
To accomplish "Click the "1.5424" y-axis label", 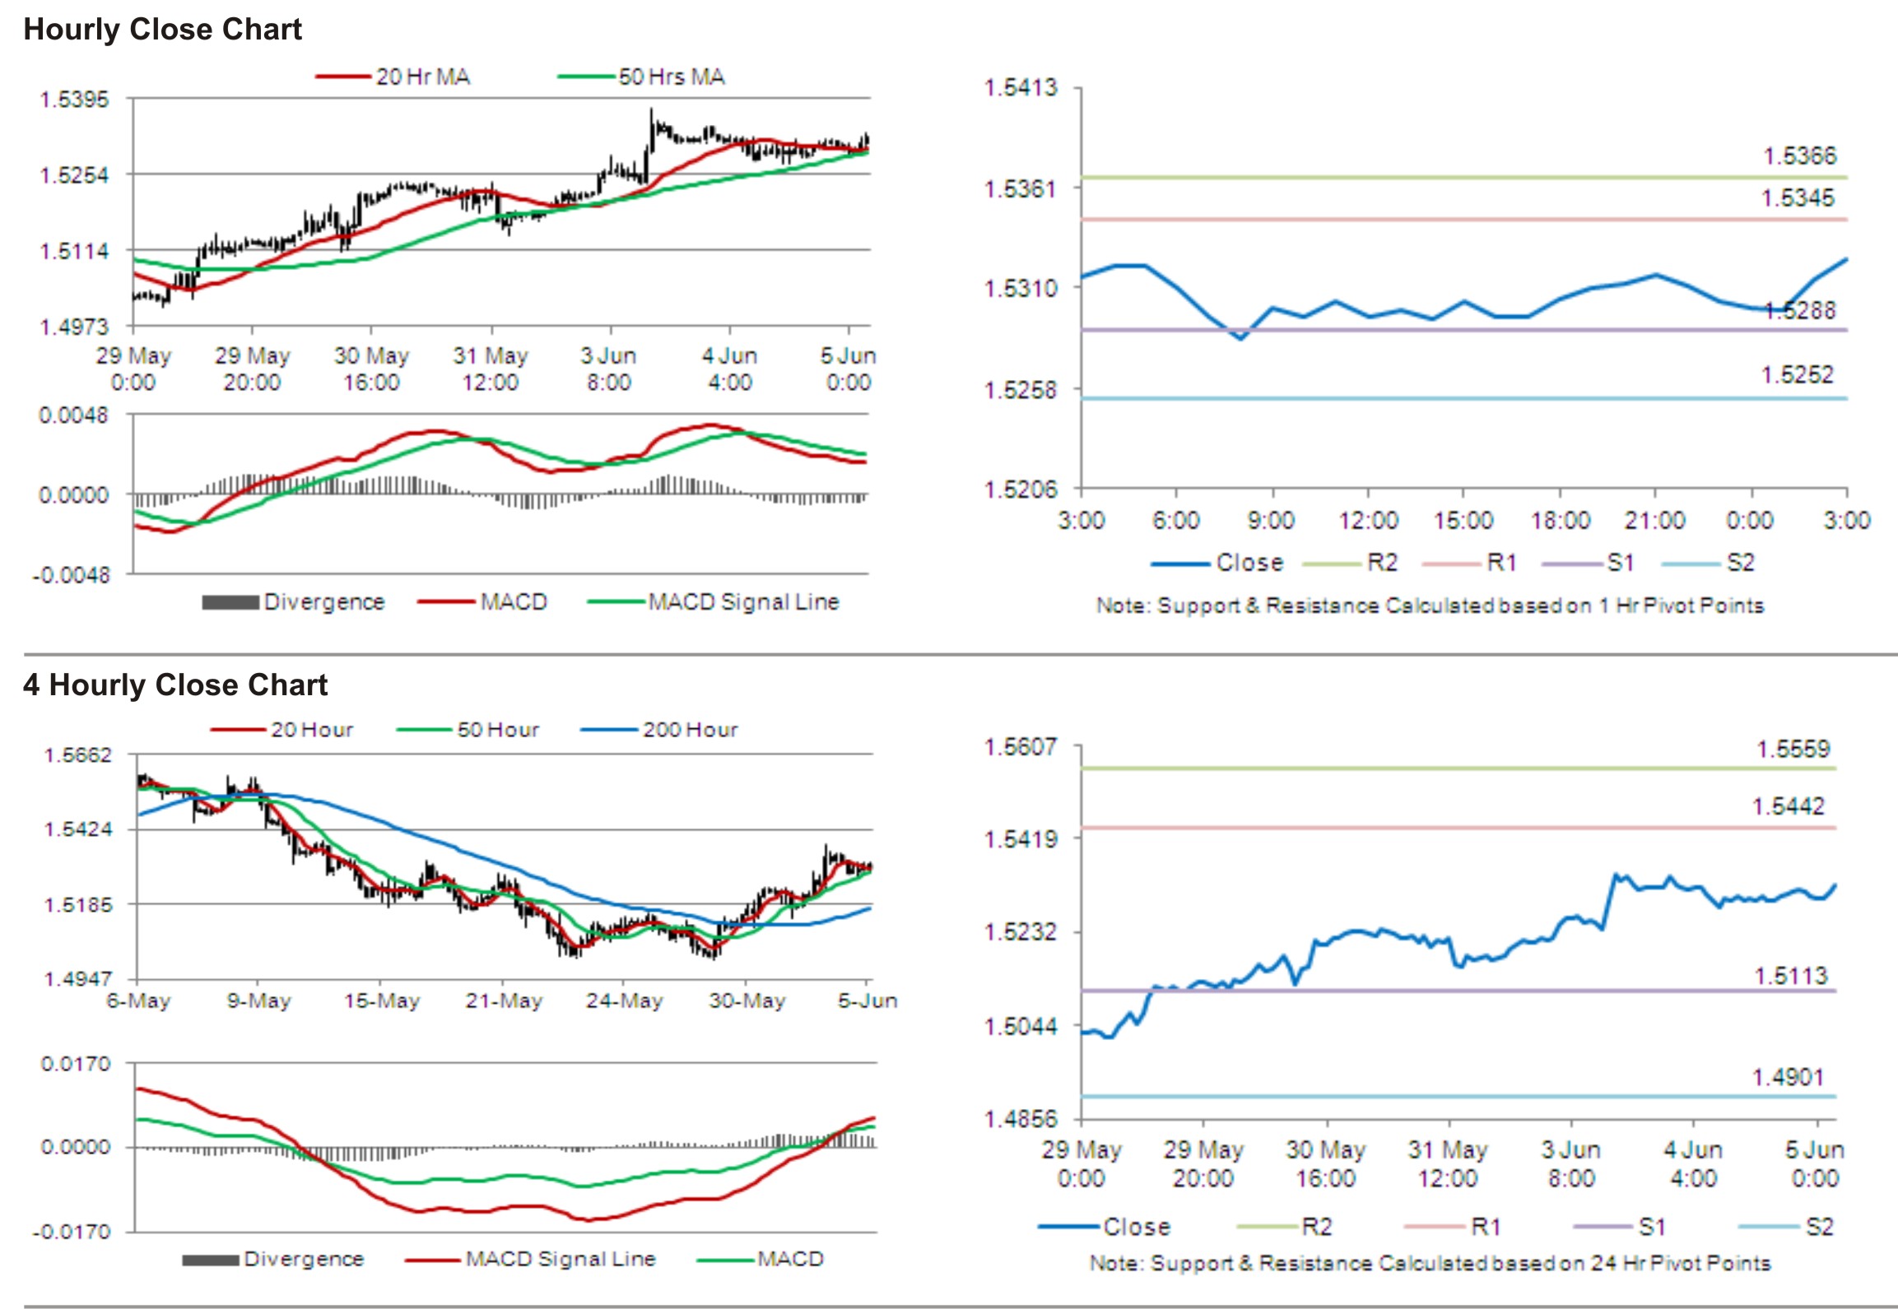I will [x=77, y=829].
